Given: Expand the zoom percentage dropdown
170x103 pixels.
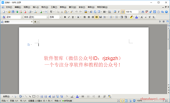Looking at the screenshot, I should (140, 12).
